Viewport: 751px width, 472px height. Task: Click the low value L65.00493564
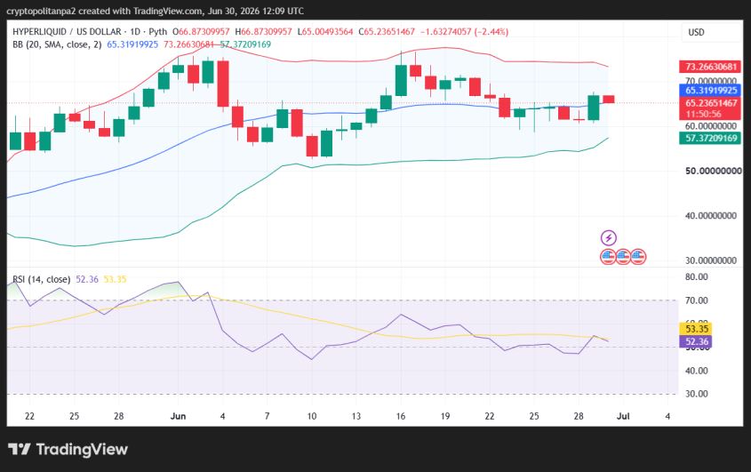[325, 32]
